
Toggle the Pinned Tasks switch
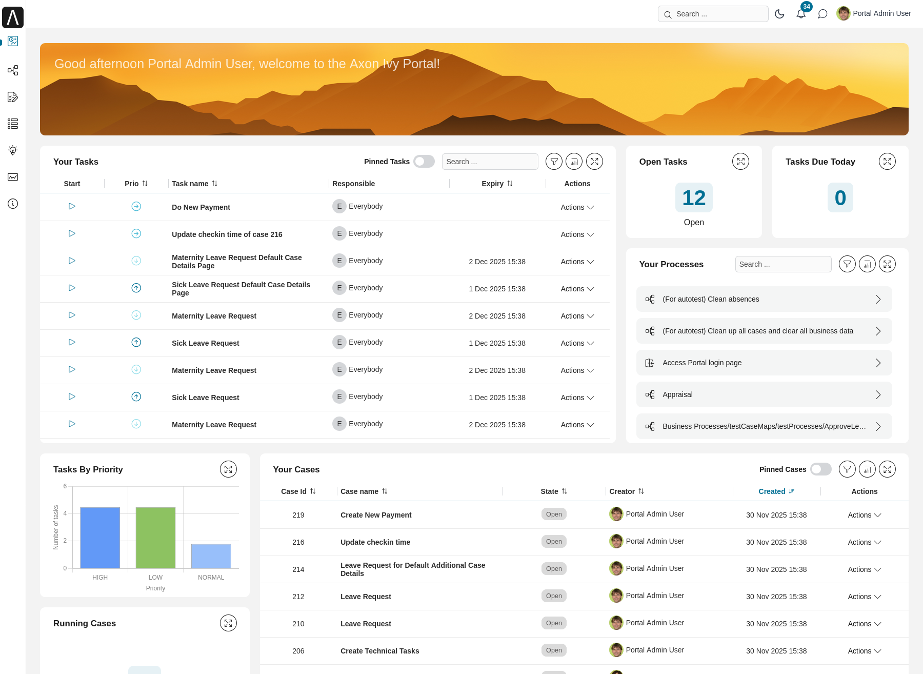tap(424, 161)
